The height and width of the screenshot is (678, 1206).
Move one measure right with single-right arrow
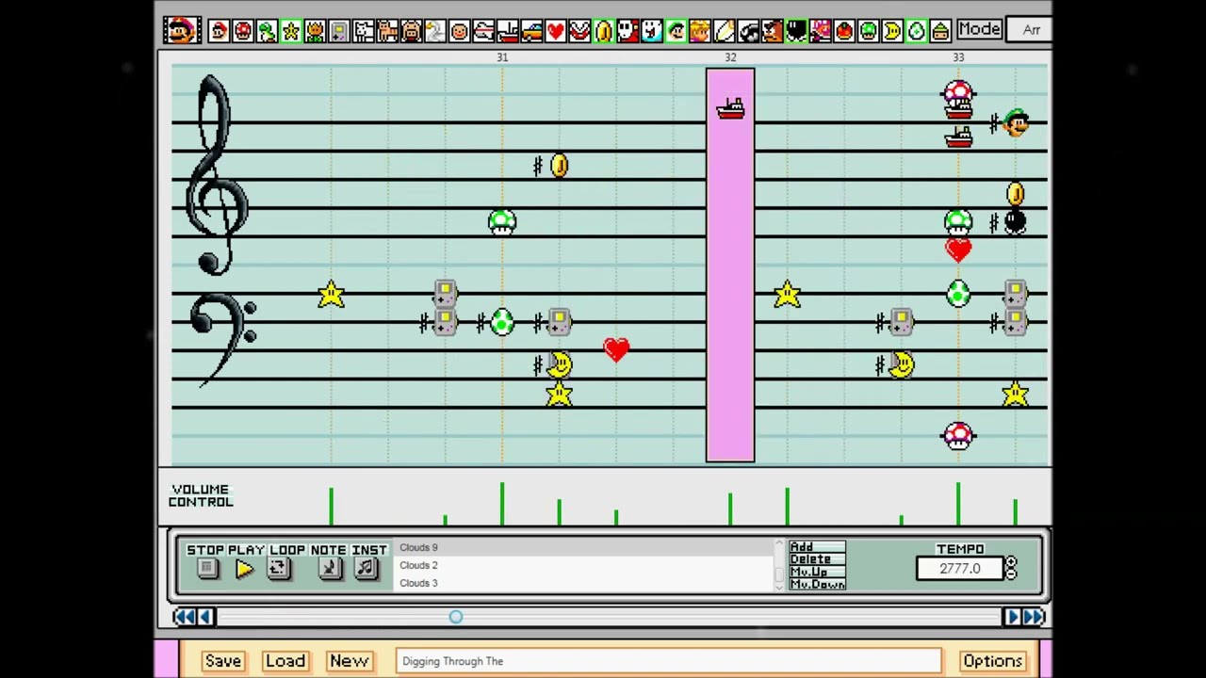coord(1013,617)
